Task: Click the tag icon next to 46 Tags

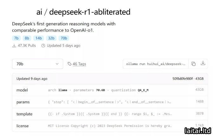Action: pyautogui.click(x=69, y=64)
